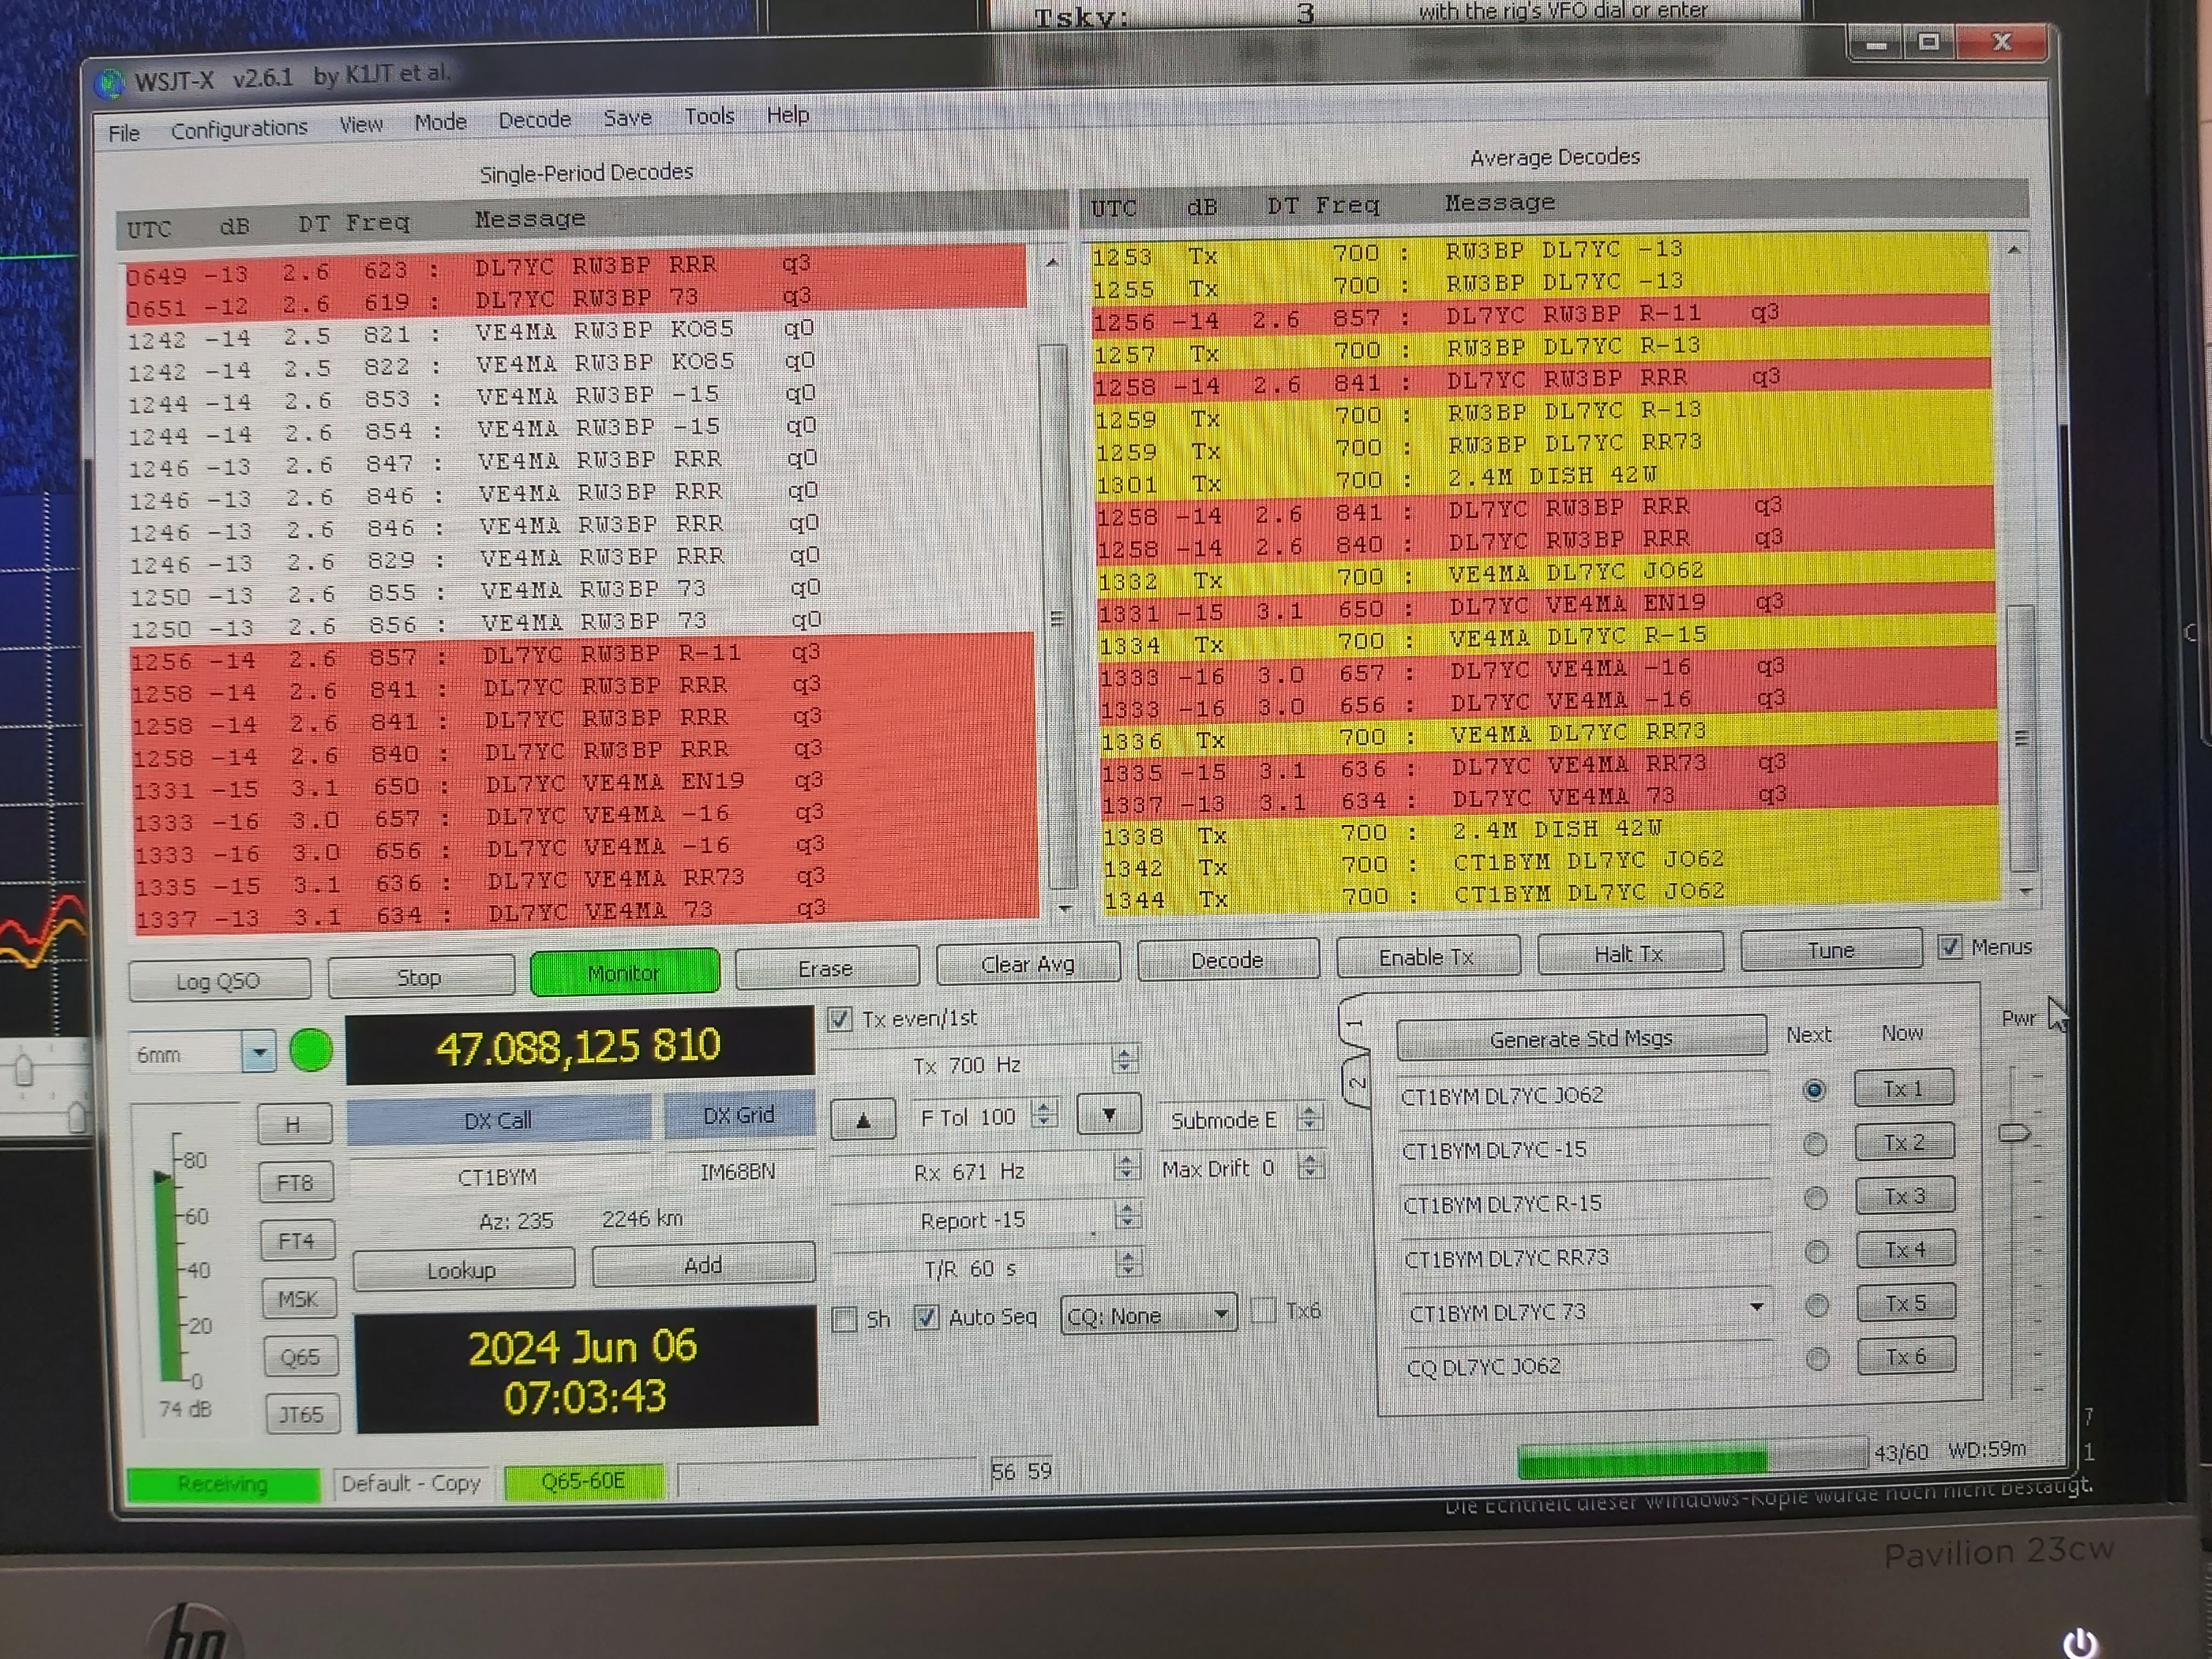2212x1659 pixels.
Task: Switch to FT4 mode
Action: 297,1241
